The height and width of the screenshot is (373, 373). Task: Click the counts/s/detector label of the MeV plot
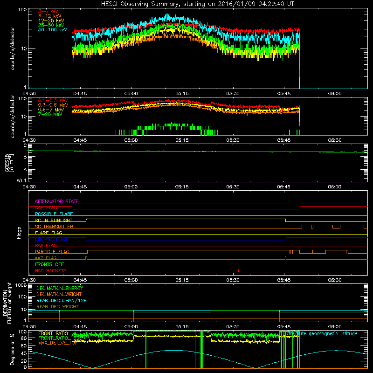pyautogui.click(x=13, y=116)
